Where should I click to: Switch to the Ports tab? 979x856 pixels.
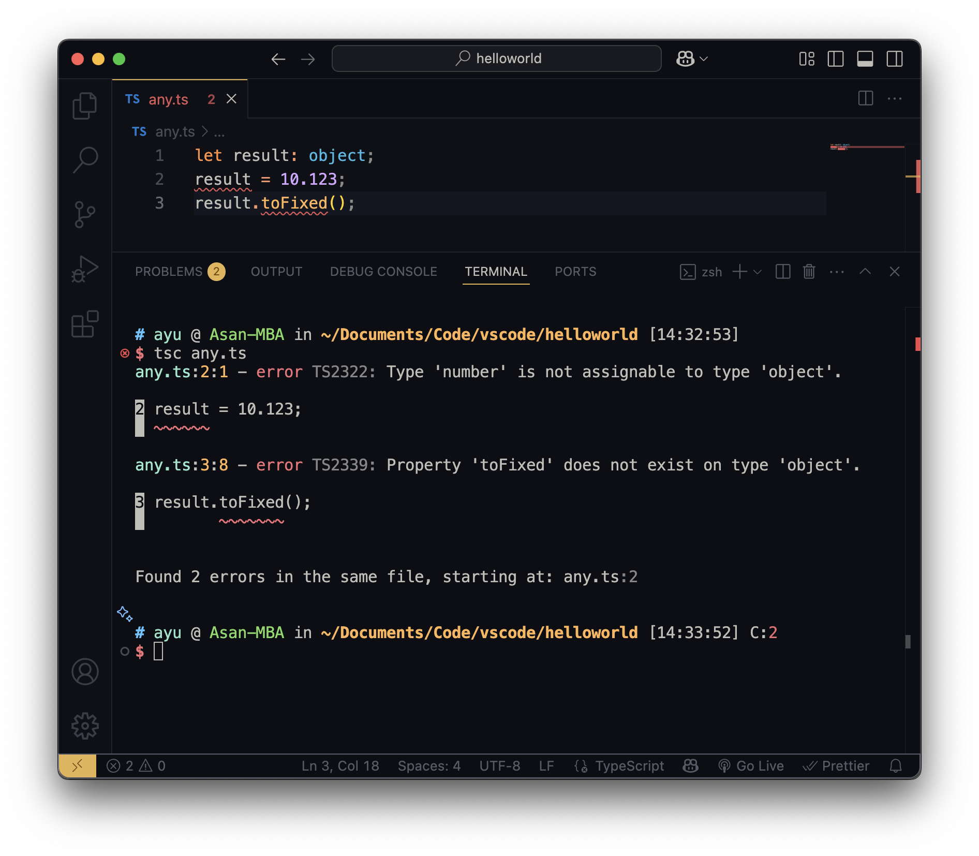point(575,272)
